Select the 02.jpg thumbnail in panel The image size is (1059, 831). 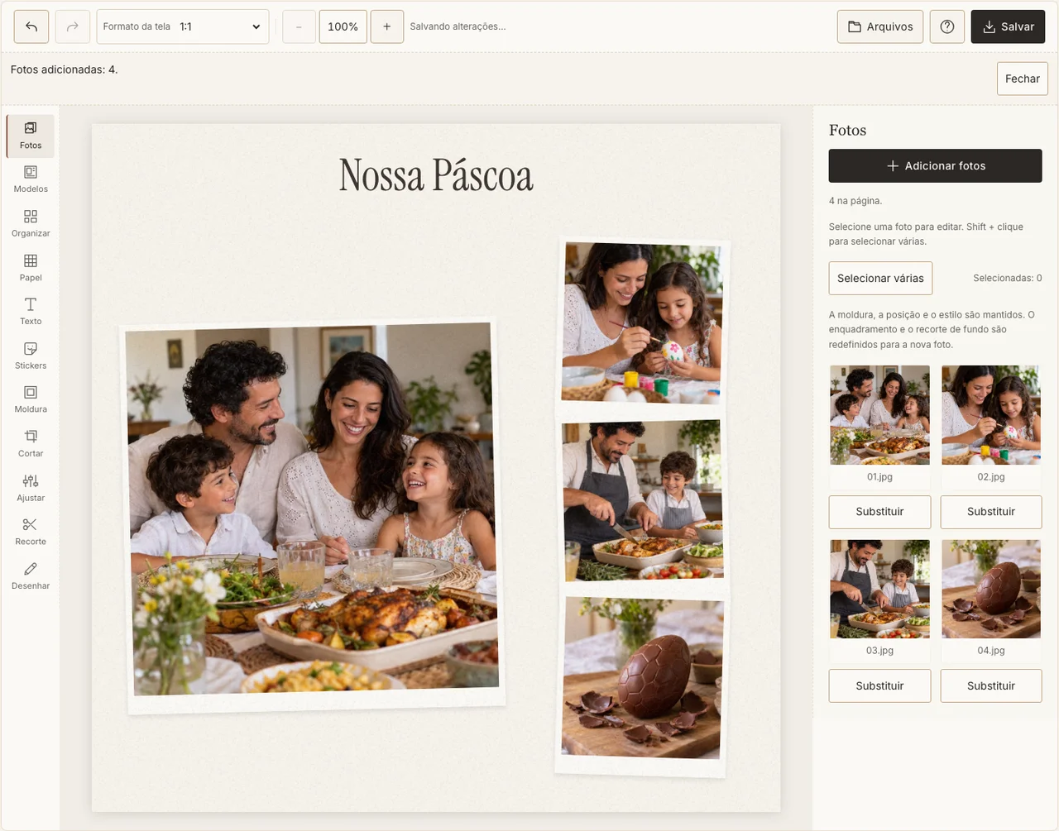click(x=991, y=415)
